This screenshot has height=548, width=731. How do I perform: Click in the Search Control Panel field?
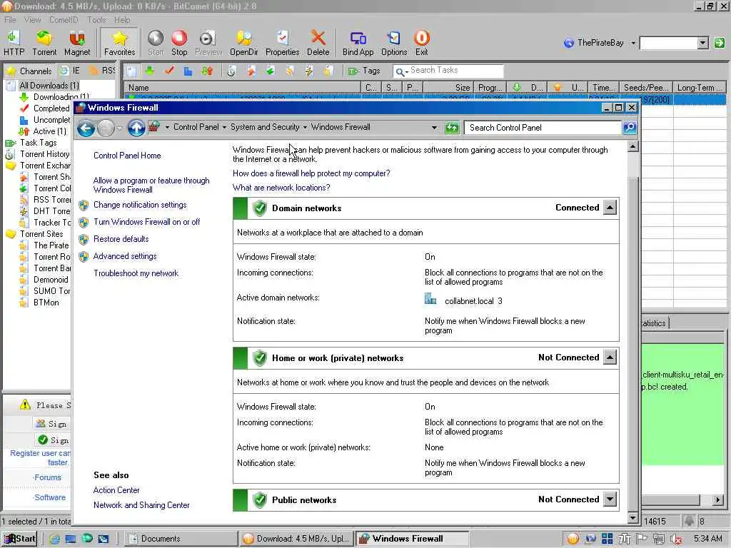(x=543, y=128)
